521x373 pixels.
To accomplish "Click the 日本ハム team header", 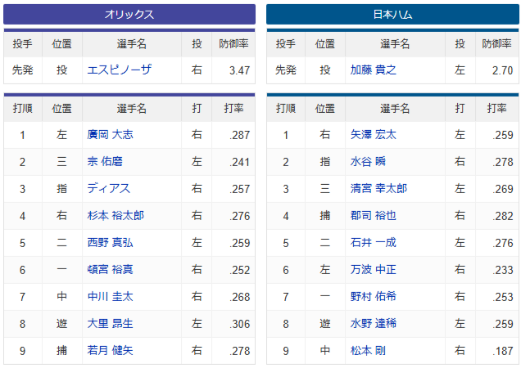I will coord(392,14).
